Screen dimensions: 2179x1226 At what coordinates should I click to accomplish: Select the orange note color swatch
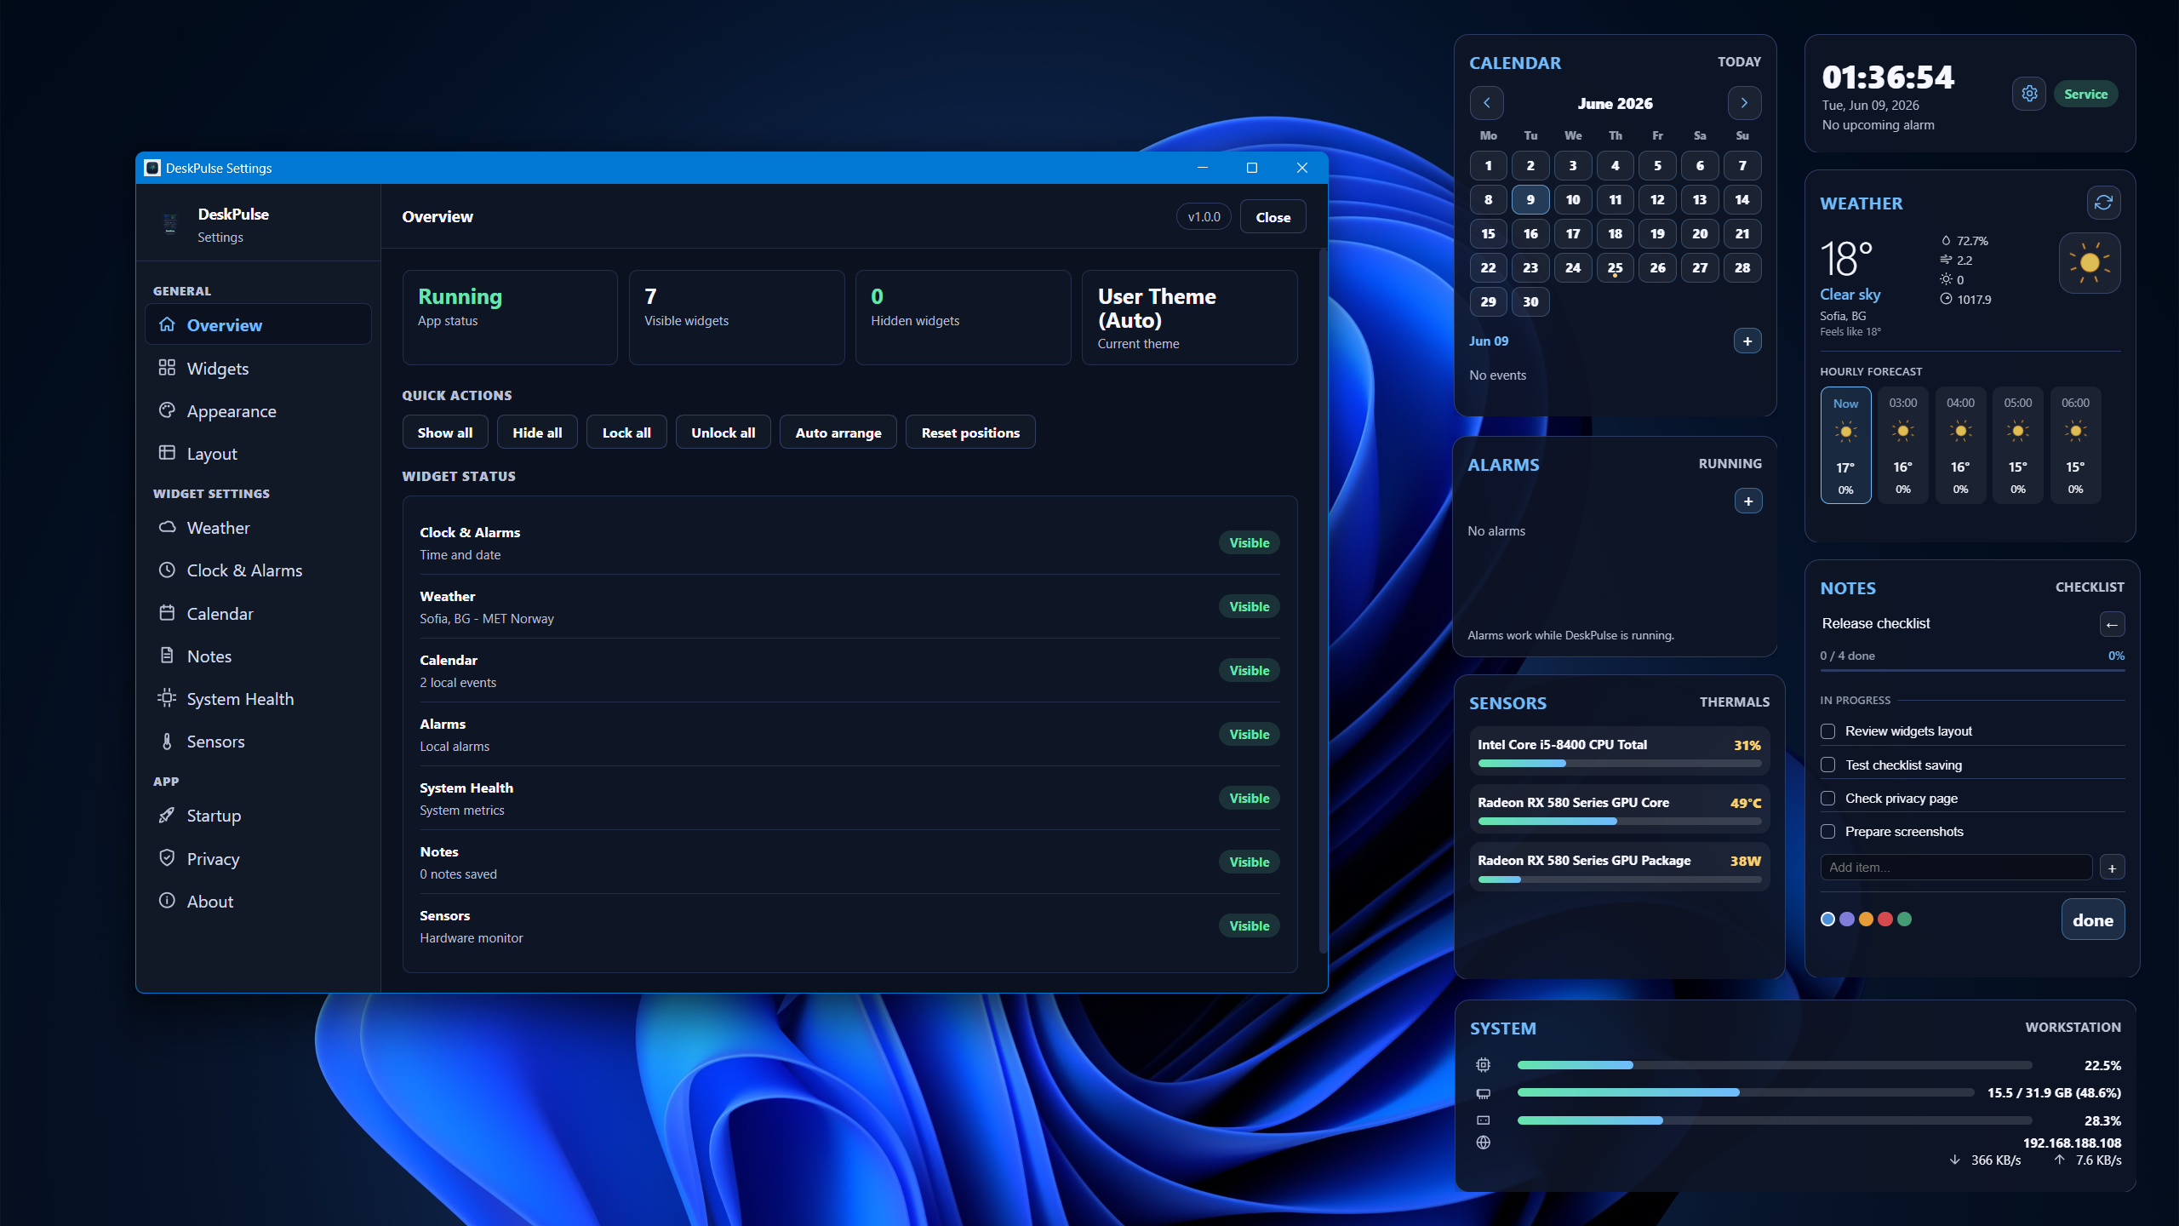[x=1866, y=919]
